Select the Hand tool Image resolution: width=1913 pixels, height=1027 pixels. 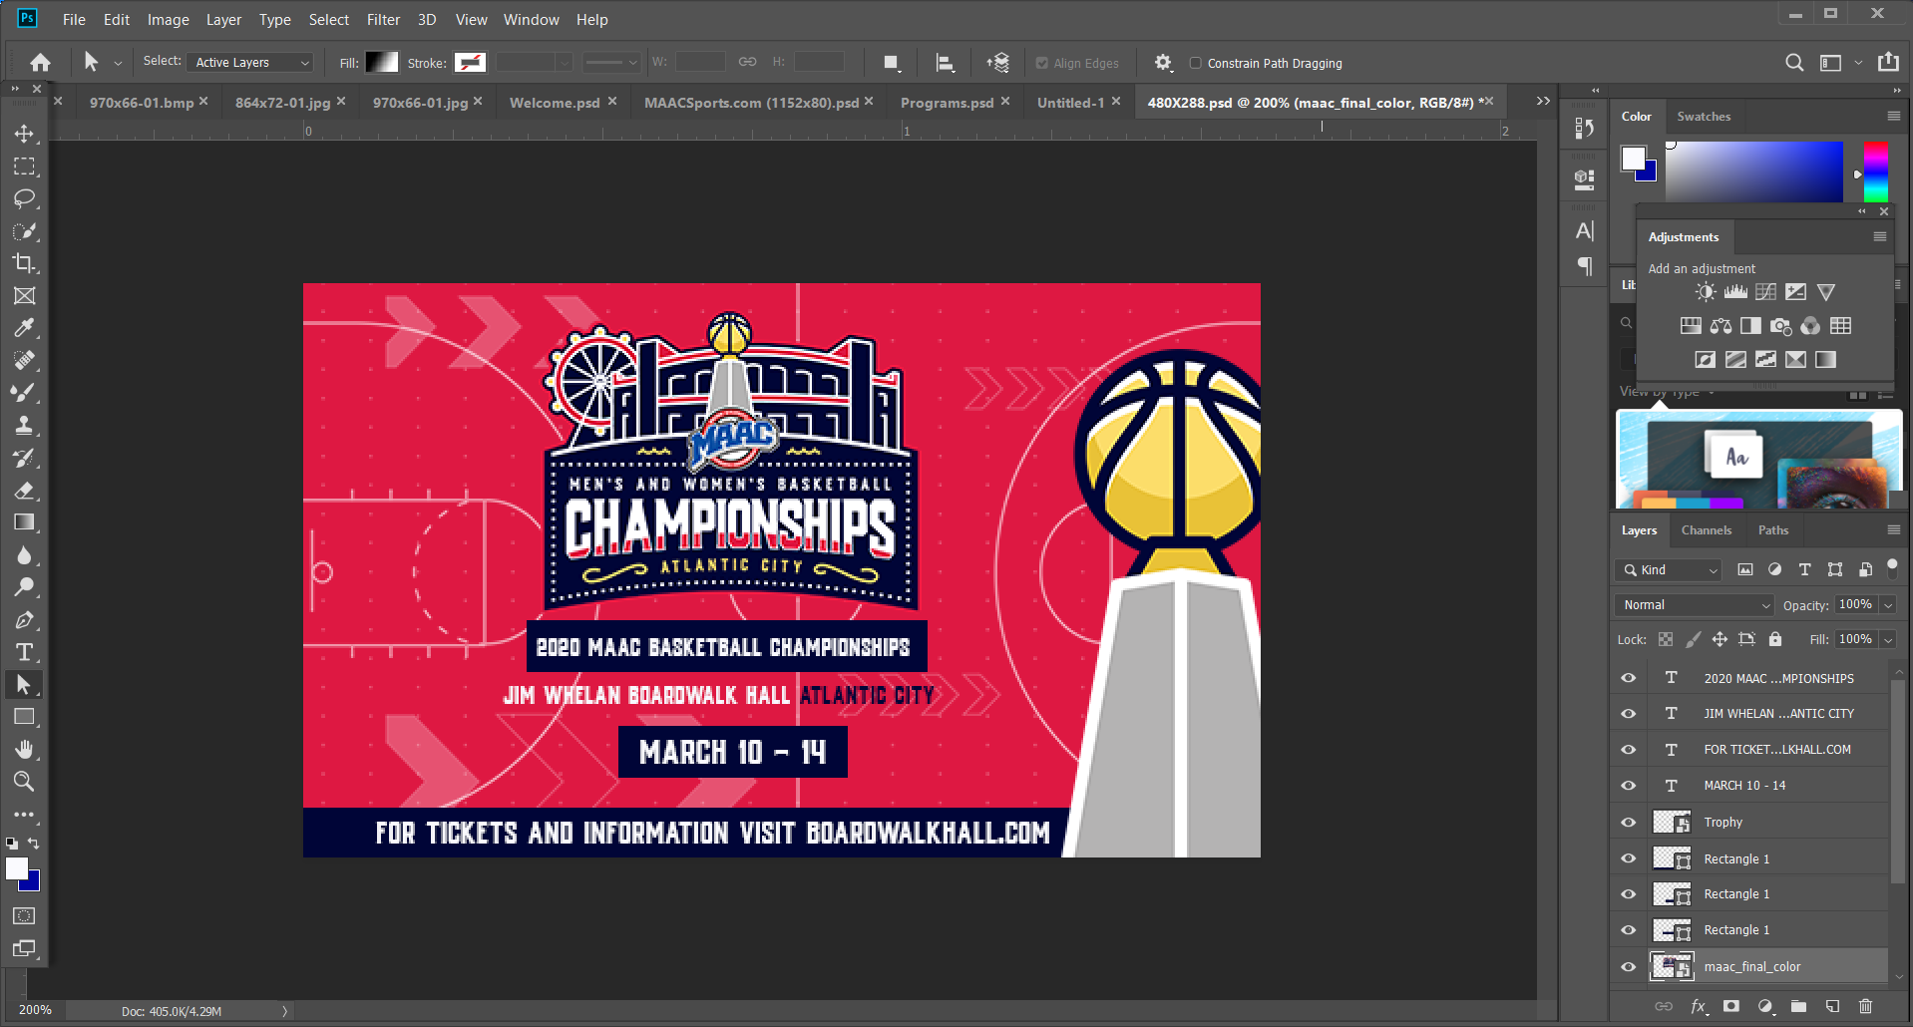point(24,749)
